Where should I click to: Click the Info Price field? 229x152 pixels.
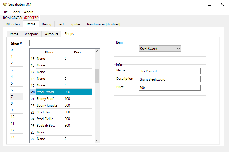pyautogui.click(x=170, y=88)
